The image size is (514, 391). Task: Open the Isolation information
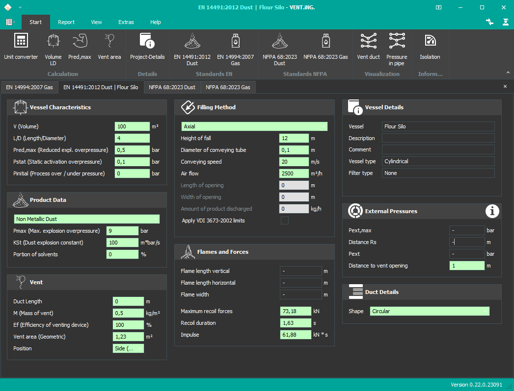coord(430,47)
